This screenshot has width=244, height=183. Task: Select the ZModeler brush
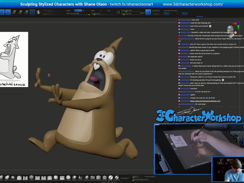point(104,177)
